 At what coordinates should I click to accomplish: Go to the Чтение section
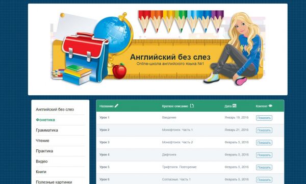(x=42, y=141)
